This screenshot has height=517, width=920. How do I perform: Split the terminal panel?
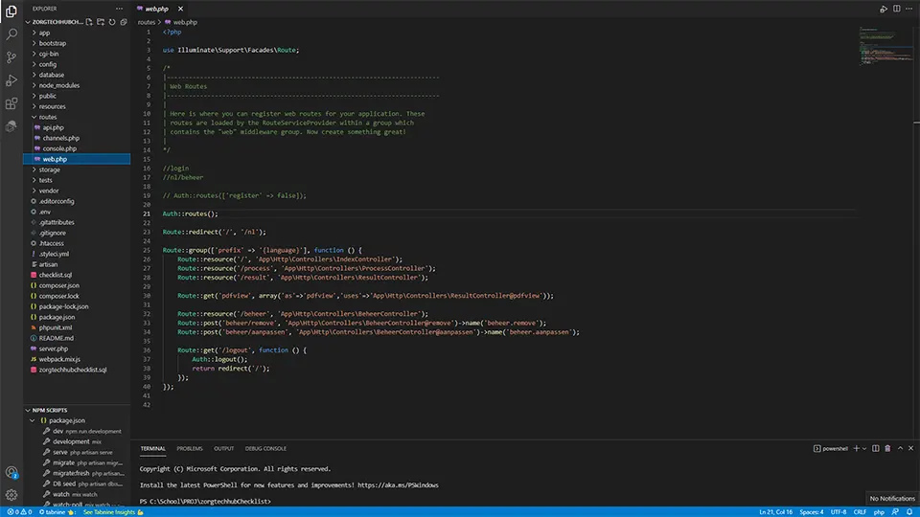(x=875, y=448)
